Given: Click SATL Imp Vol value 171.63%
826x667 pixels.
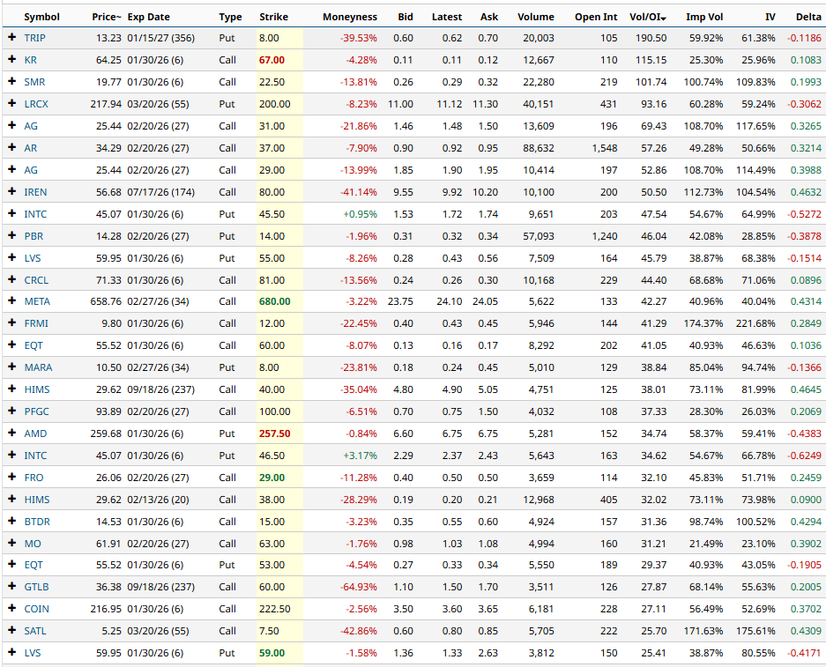Looking at the screenshot, I should (x=703, y=631).
